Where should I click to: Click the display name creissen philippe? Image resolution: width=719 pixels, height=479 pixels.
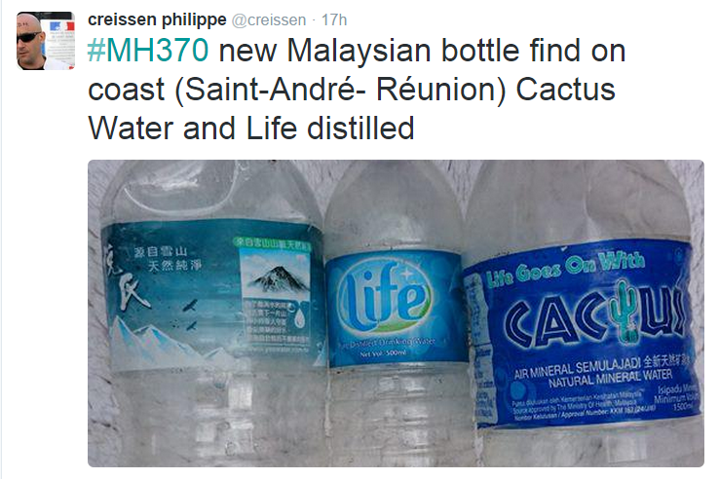[x=157, y=19]
